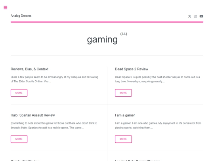Viewport: 214px width, 161px height.
Task: Open the Instagram icon link
Action: tap(195, 16)
